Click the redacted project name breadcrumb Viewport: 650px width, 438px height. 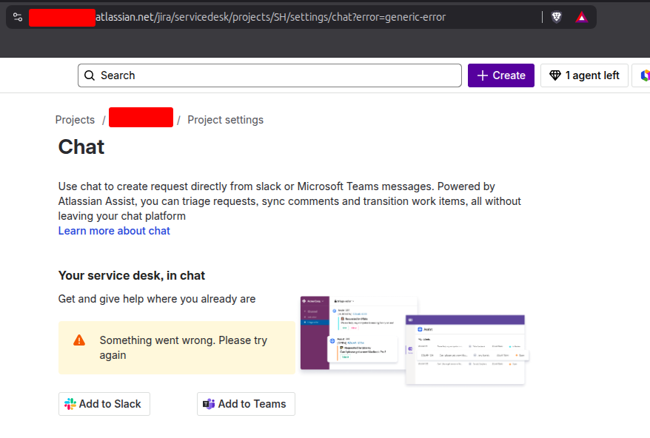click(141, 118)
